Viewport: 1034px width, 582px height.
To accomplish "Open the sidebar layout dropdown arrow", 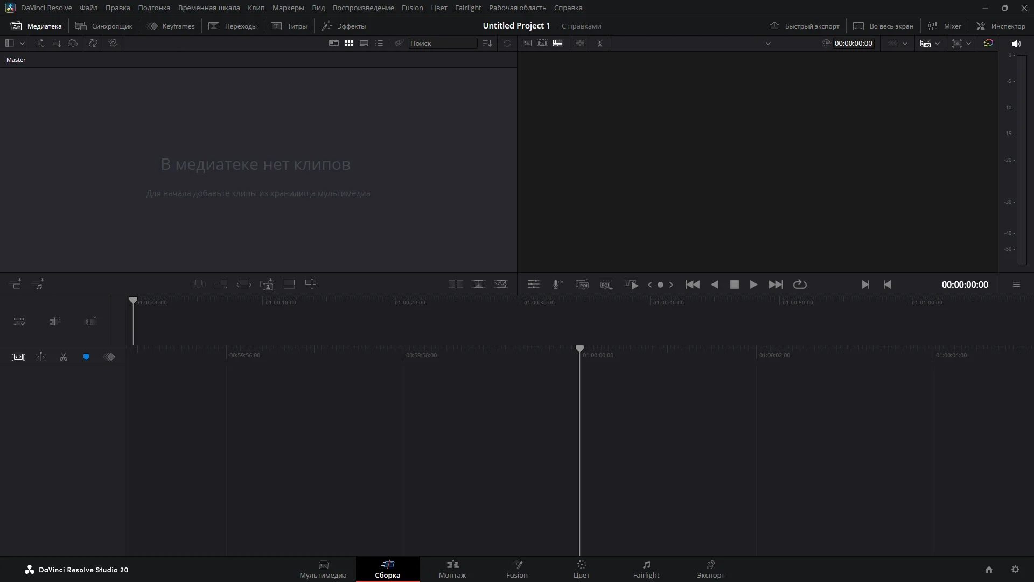I will (22, 43).
